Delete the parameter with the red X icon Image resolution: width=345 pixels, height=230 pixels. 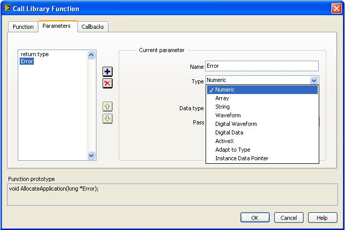tap(108, 83)
